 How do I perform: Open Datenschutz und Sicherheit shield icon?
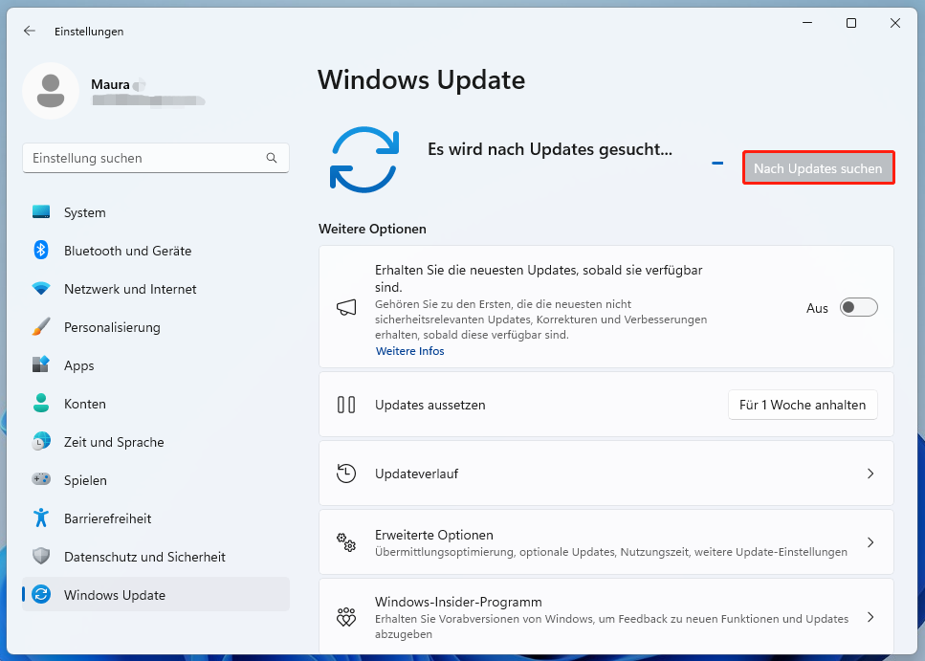coord(40,556)
